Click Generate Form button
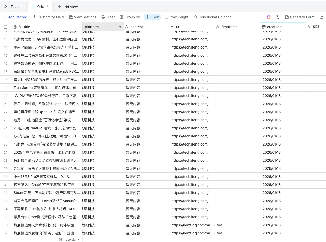The image size is (326, 242). pos(300,17)
